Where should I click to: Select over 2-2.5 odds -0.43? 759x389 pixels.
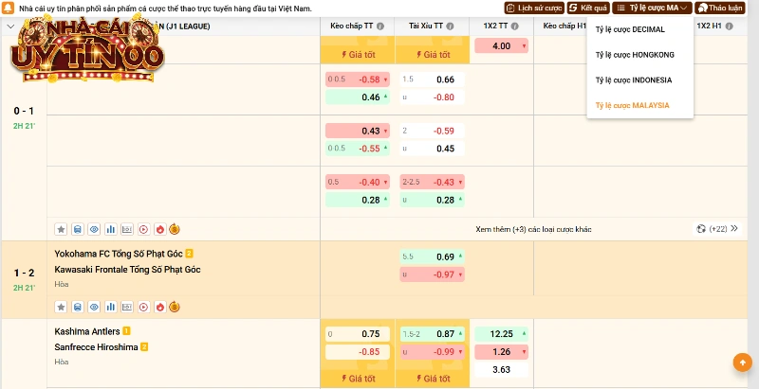(433, 182)
